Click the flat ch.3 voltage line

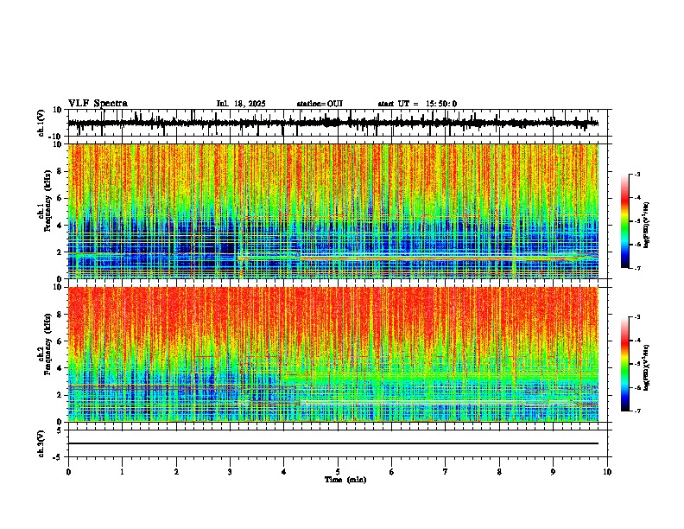tap(332, 443)
